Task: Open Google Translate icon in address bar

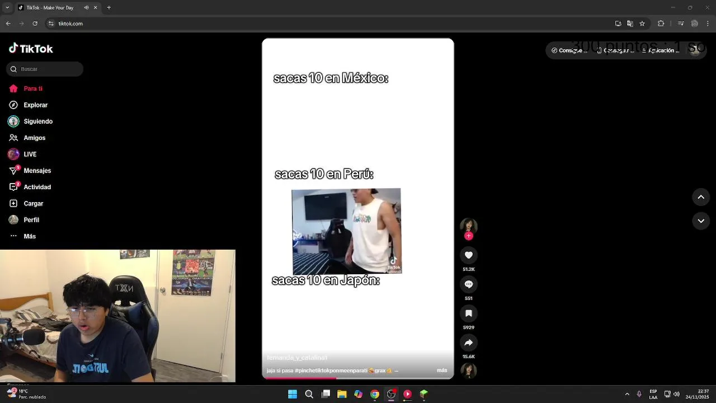Action: 630,24
